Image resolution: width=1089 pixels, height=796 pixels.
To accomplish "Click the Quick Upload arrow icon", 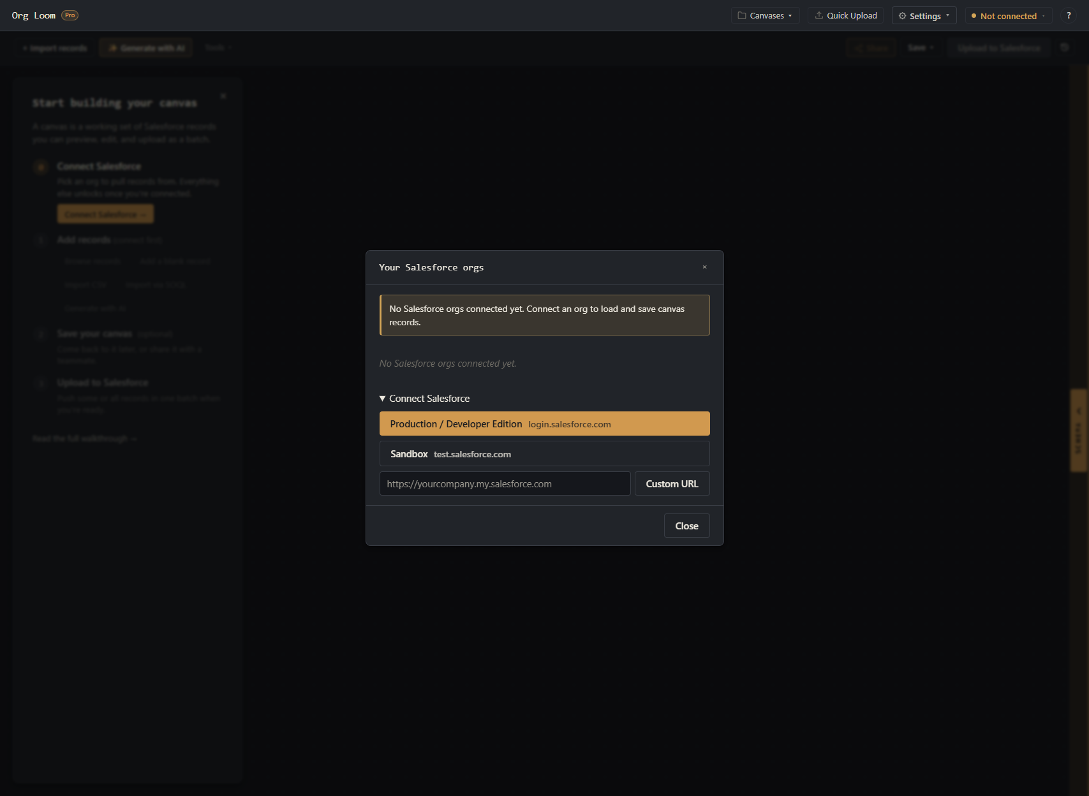I will coord(819,15).
